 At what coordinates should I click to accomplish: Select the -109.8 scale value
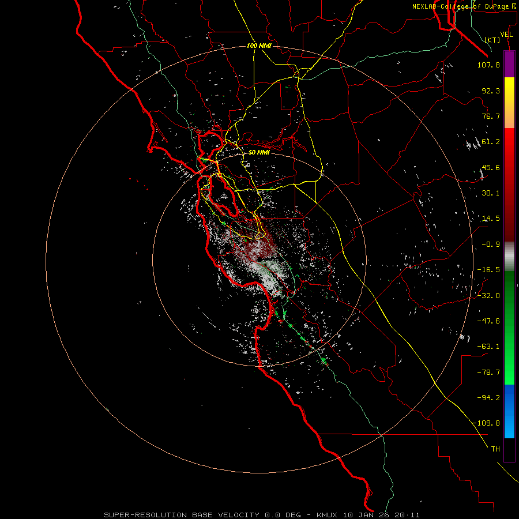487,423
